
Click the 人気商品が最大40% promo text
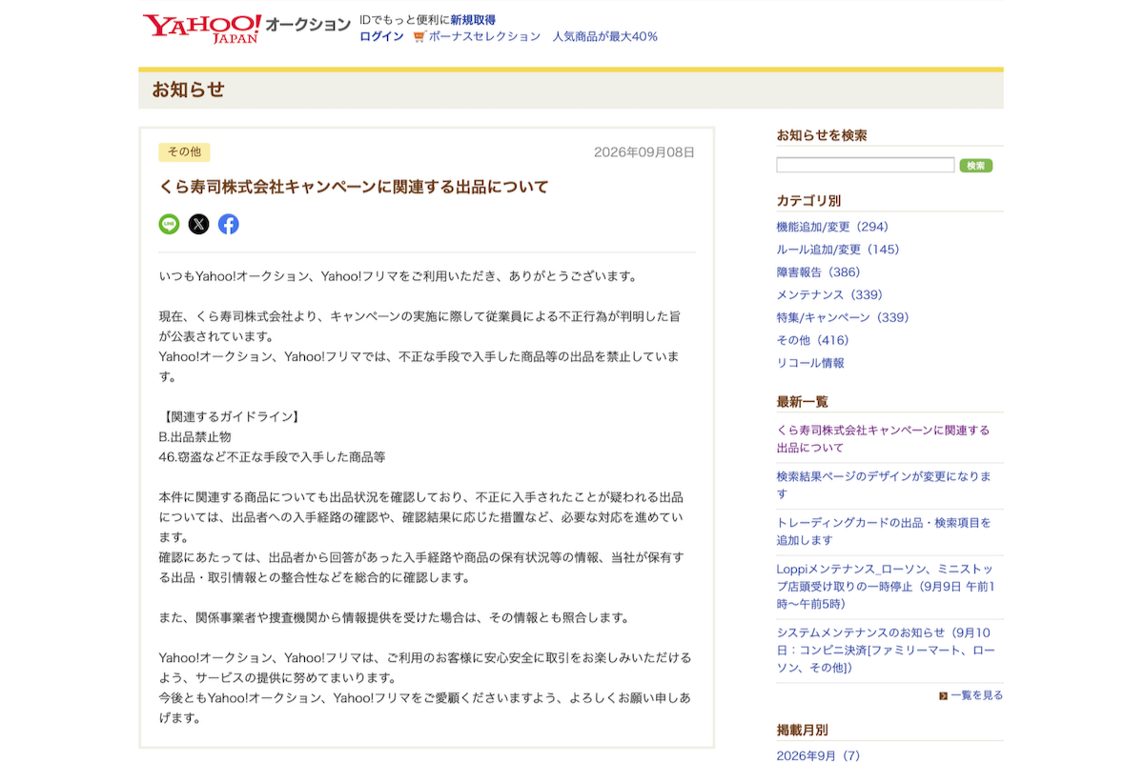[605, 36]
